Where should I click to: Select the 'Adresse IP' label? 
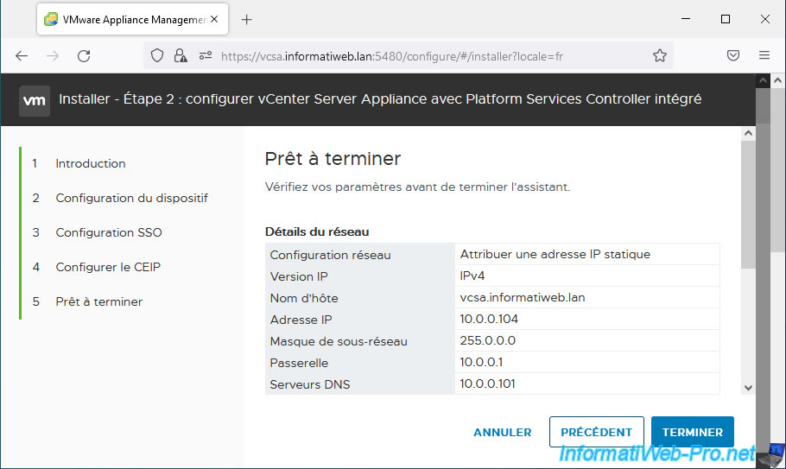coord(301,320)
